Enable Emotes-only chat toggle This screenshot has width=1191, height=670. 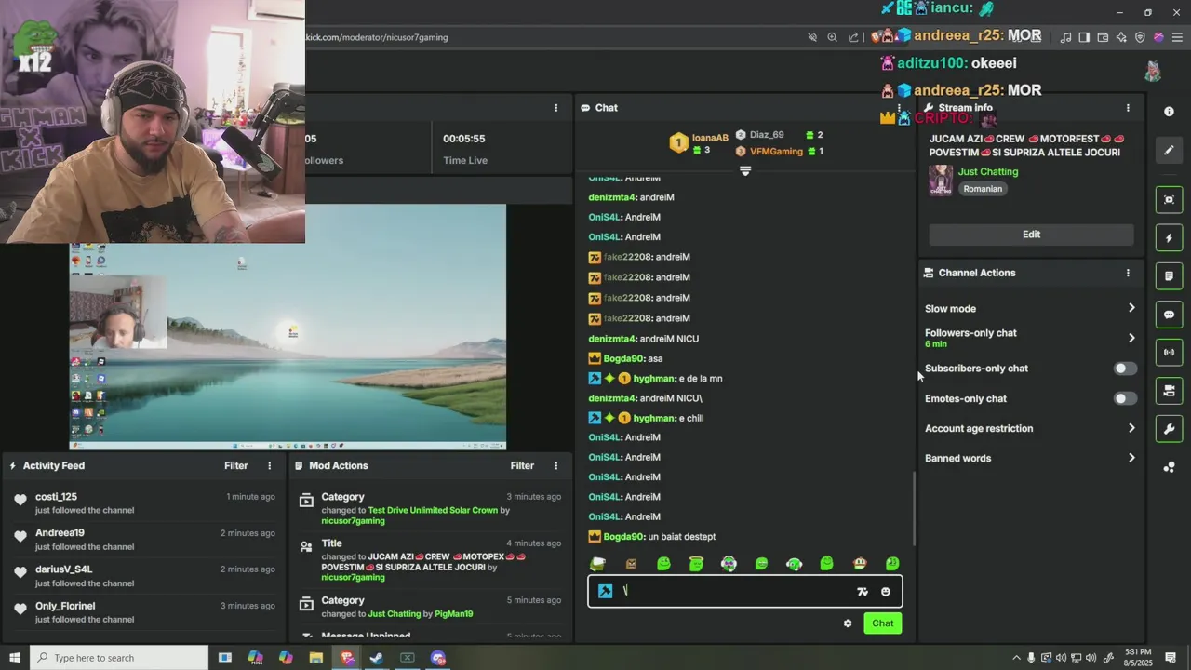[x=1125, y=398]
